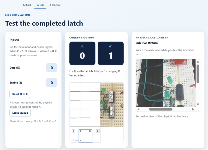This screenshot has height=150, width=208.
Task: Click the "42 seconds remain" turn message
Action: click(x=31, y=105)
